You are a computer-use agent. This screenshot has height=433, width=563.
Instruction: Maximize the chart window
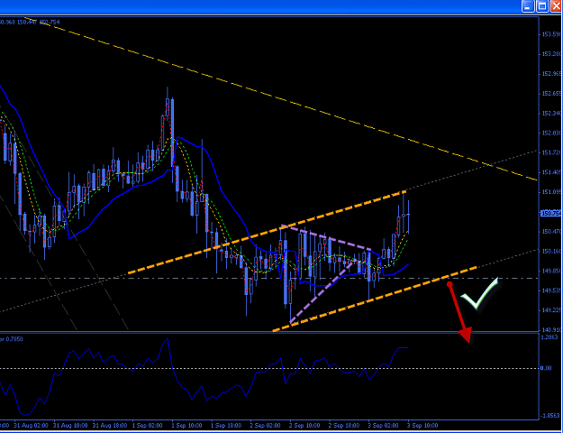click(x=542, y=6)
